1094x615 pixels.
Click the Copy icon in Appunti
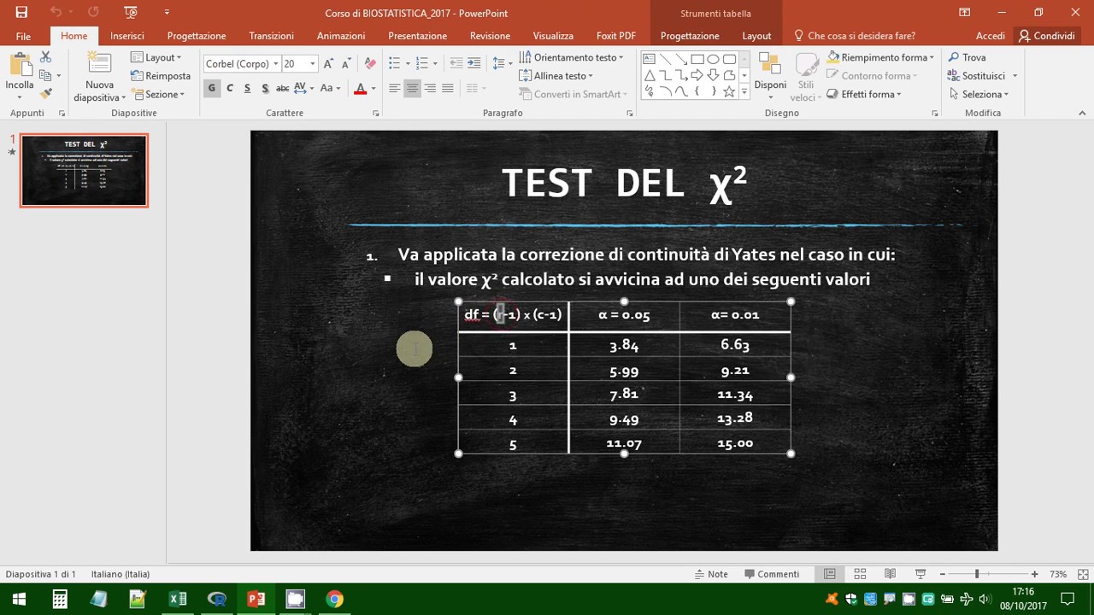click(x=46, y=75)
